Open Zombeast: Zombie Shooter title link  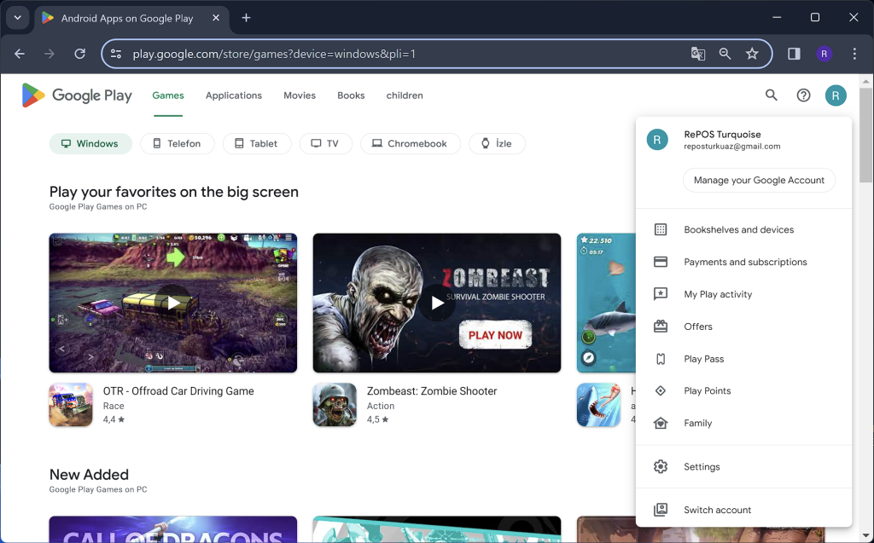[432, 391]
